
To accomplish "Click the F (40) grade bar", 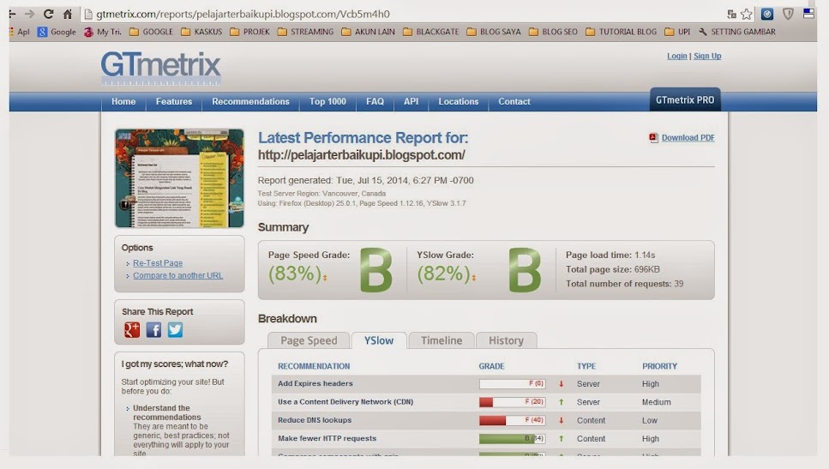I will click(512, 420).
